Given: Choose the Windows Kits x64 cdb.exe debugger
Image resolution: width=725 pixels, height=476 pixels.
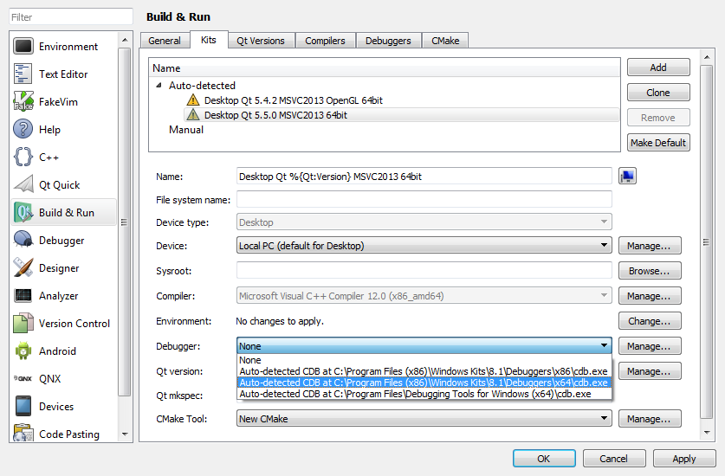Looking at the screenshot, I should (x=424, y=383).
